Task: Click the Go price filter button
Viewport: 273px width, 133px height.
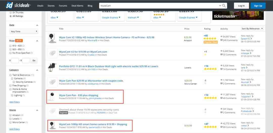Action: [x=34, y=60]
